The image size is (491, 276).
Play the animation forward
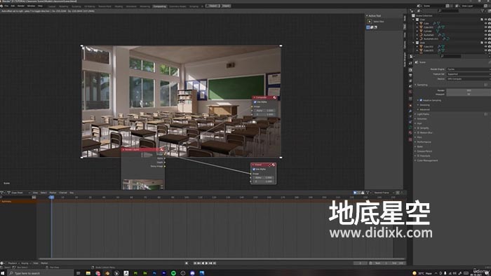[x=207, y=263]
